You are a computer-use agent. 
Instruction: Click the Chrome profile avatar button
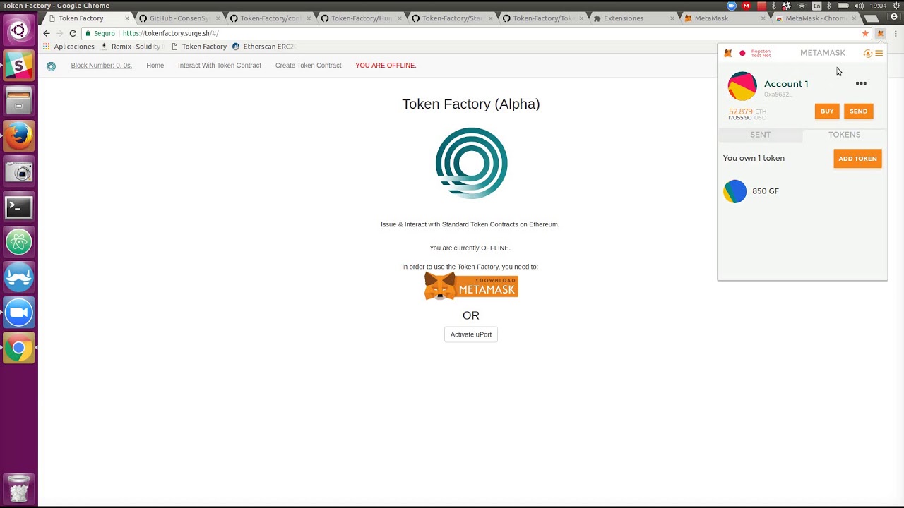(893, 17)
